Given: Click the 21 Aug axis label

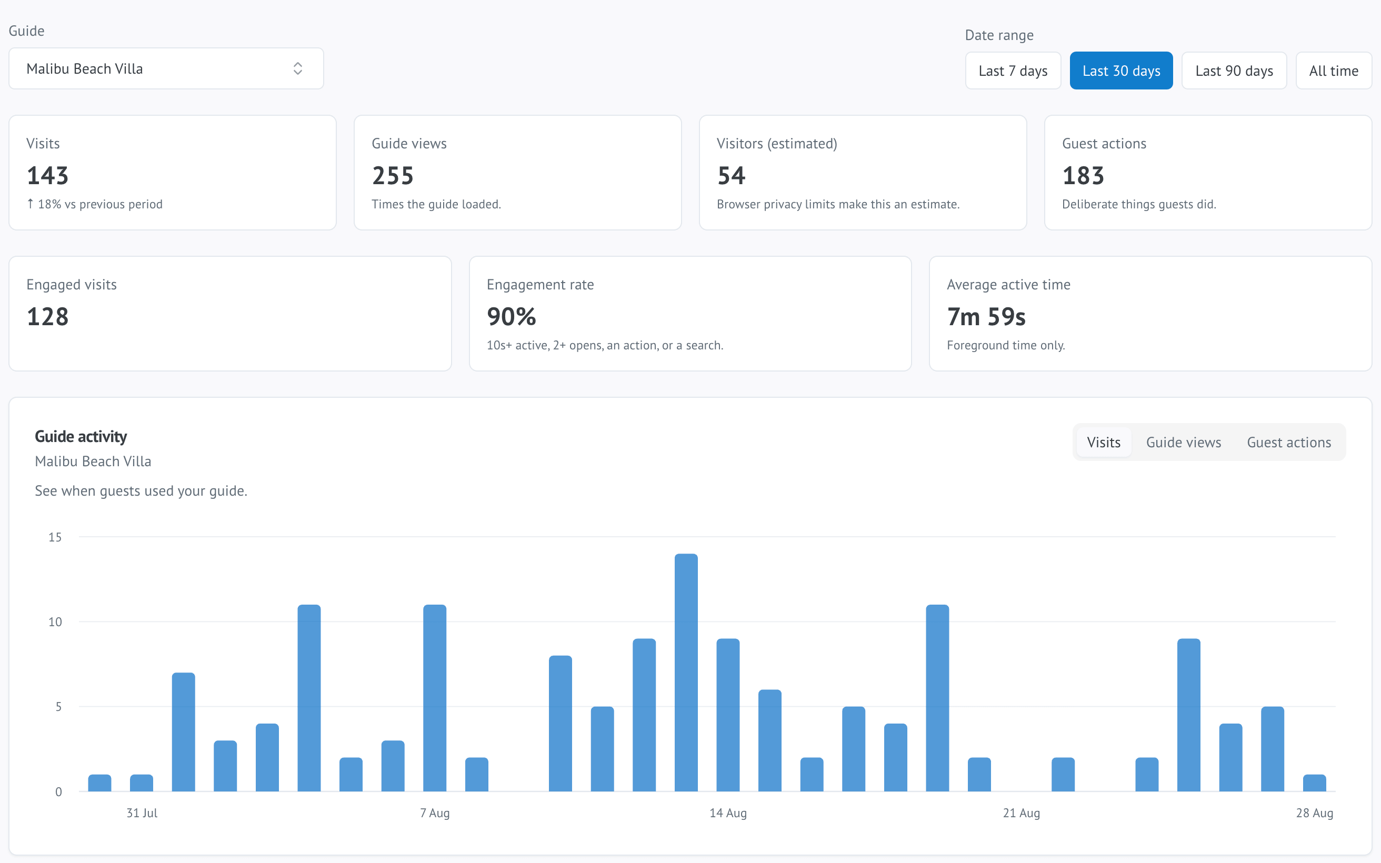Looking at the screenshot, I should pyautogui.click(x=1022, y=813).
